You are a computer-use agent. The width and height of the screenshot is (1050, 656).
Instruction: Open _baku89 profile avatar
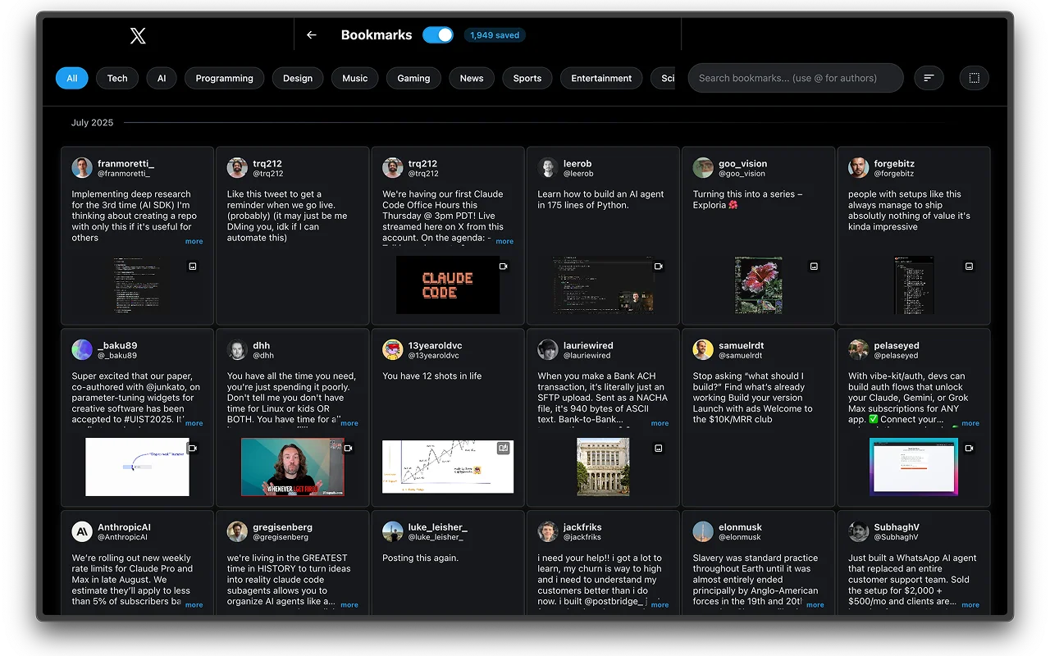point(82,350)
